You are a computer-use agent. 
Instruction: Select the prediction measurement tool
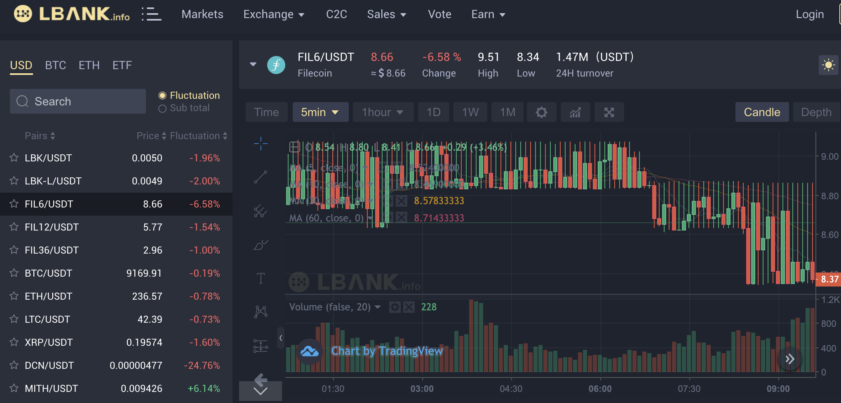[261, 346]
